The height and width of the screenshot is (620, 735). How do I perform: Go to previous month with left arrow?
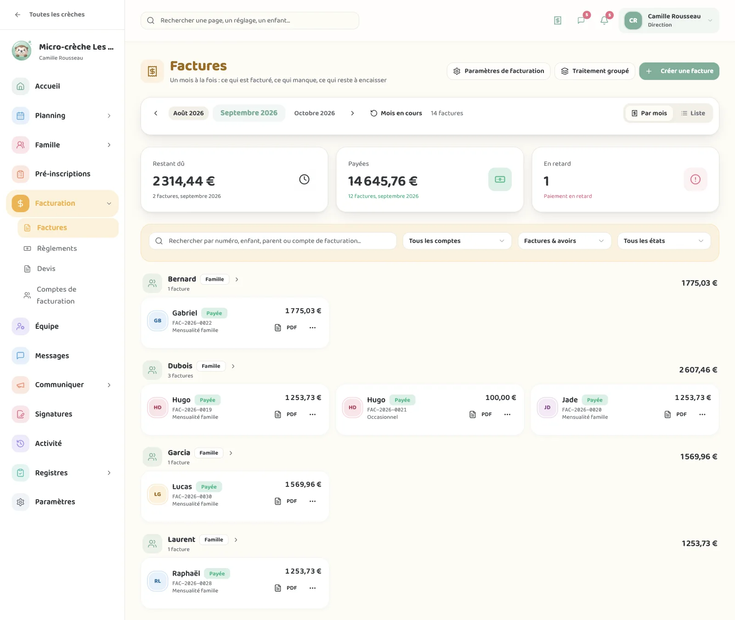[x=156, y=113]
